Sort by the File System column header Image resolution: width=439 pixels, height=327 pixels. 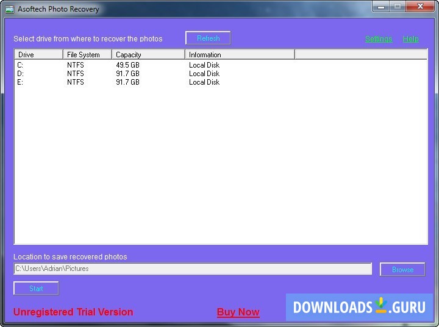coord(87,55)
